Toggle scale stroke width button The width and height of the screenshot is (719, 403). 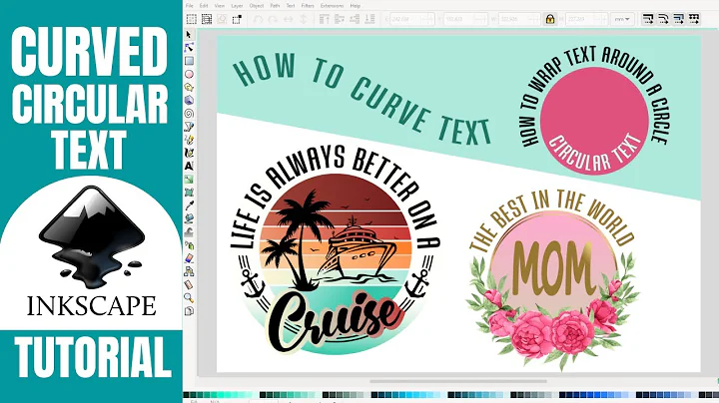(x=648, y=19)
